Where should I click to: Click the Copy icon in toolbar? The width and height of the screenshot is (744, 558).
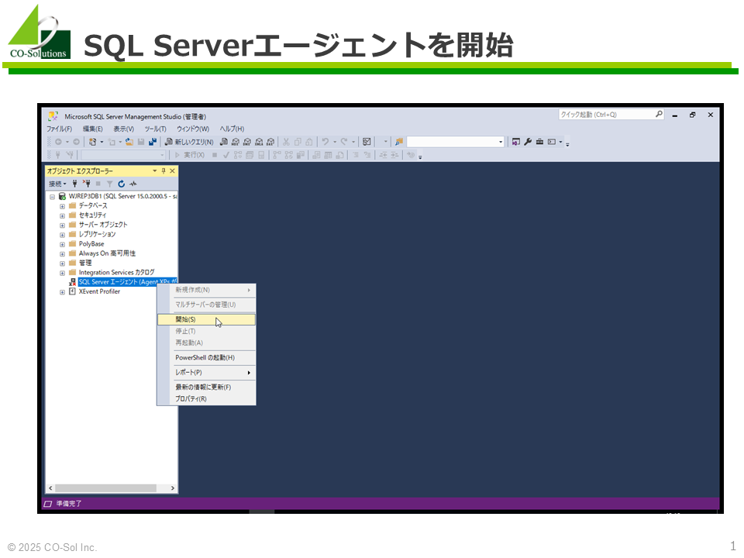(x=298, y=142)
